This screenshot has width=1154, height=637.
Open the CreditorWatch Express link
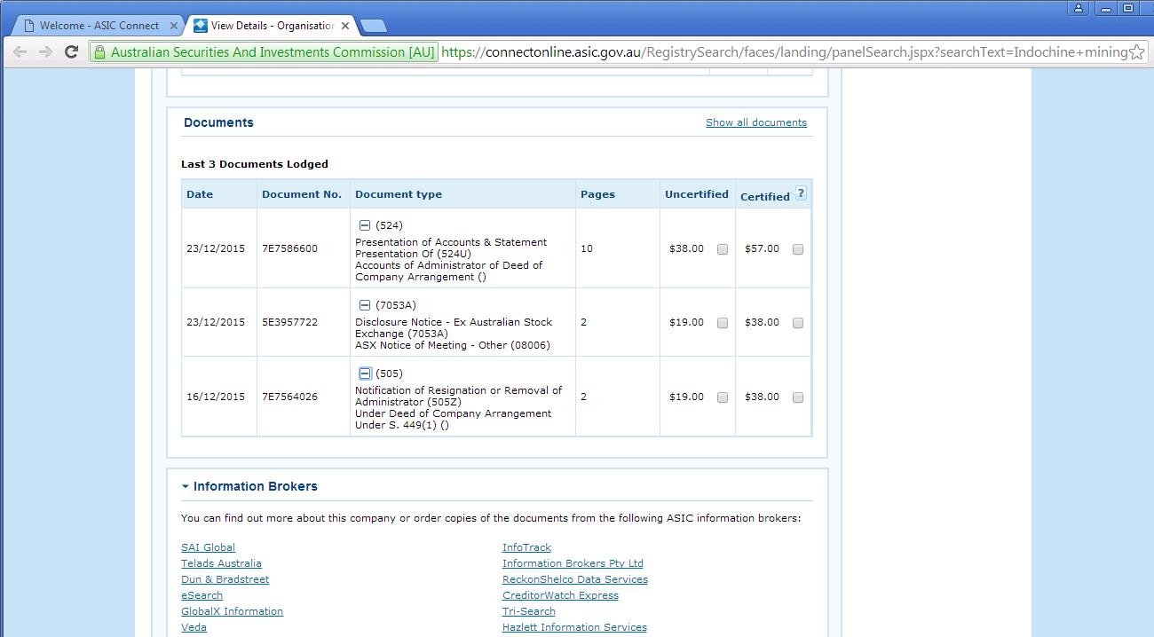coord(560,595)
